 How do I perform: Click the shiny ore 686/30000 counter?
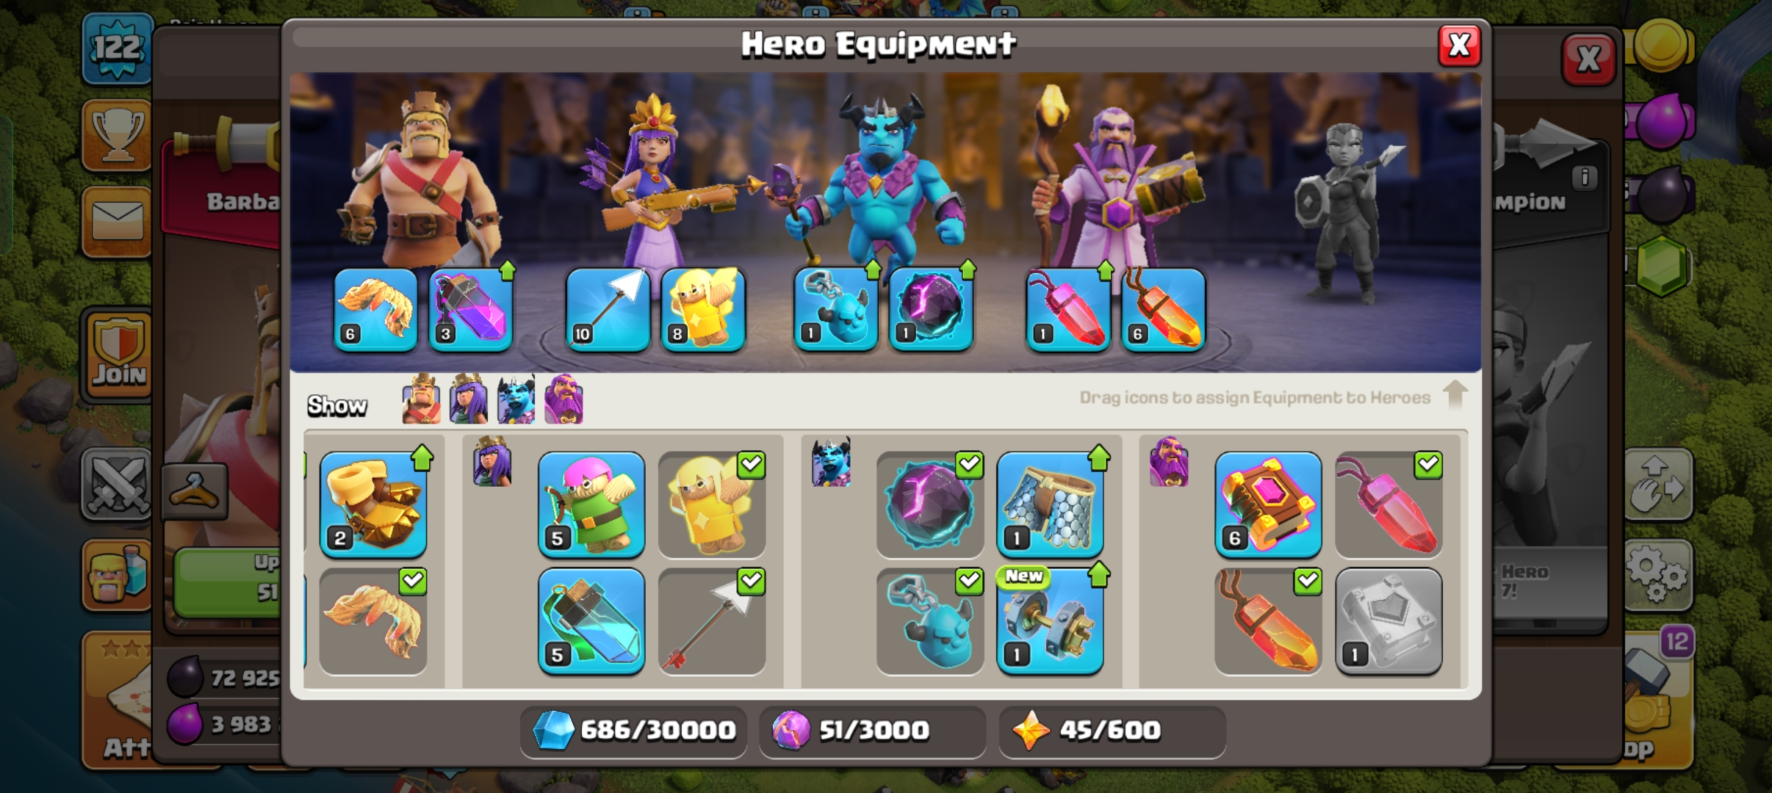coord(633,731)
